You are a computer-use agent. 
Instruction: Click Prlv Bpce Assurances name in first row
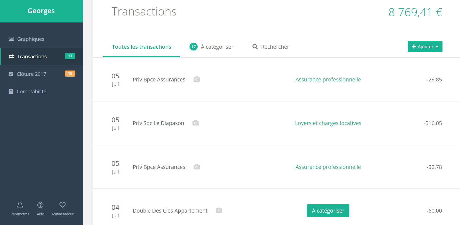(x=159, y=79)
